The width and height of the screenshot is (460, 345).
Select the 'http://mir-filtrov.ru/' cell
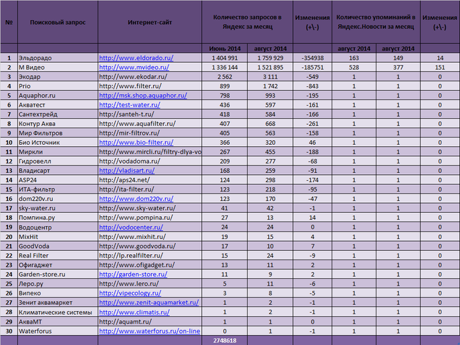coord(150,133)
